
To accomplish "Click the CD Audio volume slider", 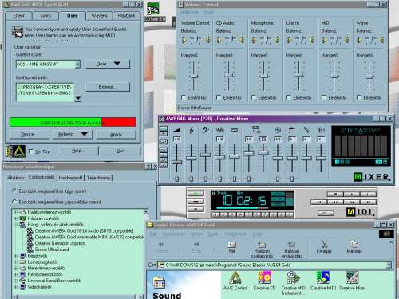I will coord(228,77).
